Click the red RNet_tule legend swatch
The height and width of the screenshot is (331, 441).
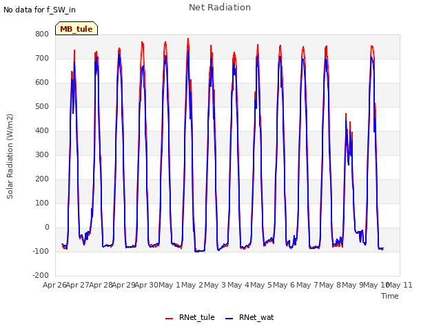pyautogui.click(x=169, y=319)
